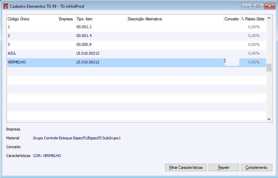
Task: Maximize the Cadastro Elementos window
Action: coord(258,6)
